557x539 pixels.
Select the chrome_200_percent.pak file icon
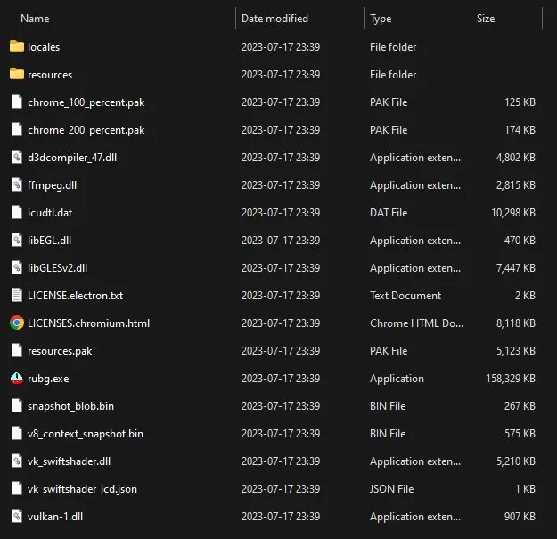click(17, 129)
